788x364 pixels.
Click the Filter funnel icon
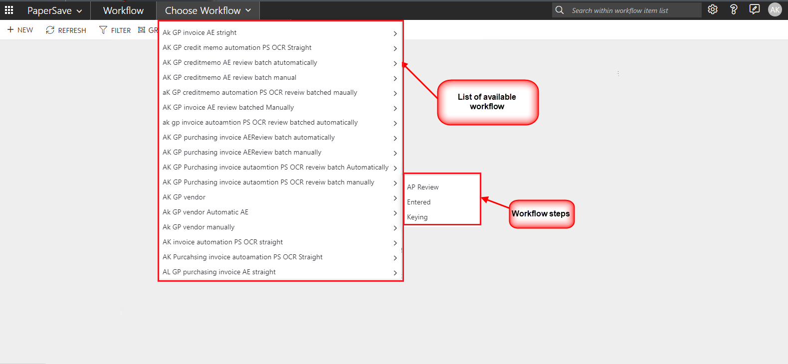coord(103,30)
